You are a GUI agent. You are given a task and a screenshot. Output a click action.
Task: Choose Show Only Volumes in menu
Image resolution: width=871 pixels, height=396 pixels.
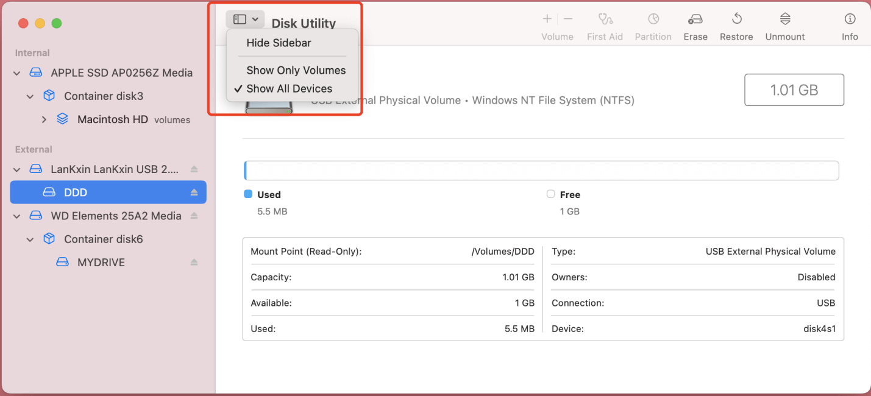[296, 71]
